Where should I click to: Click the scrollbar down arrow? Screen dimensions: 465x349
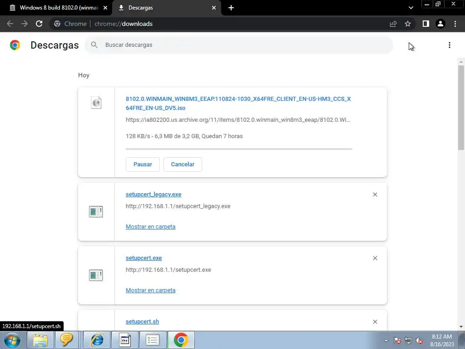[x=461, y=327]
